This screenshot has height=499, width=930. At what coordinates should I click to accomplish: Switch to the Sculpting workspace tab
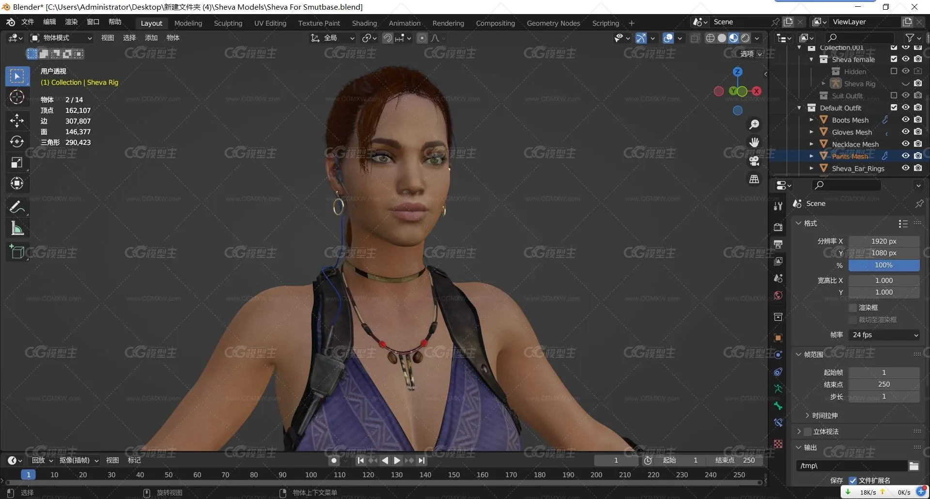point(228,23)
